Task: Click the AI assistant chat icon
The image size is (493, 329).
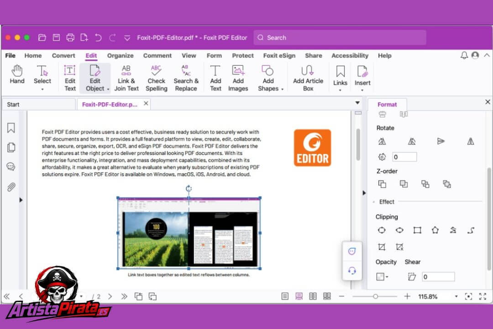Action: pos(352,251)
